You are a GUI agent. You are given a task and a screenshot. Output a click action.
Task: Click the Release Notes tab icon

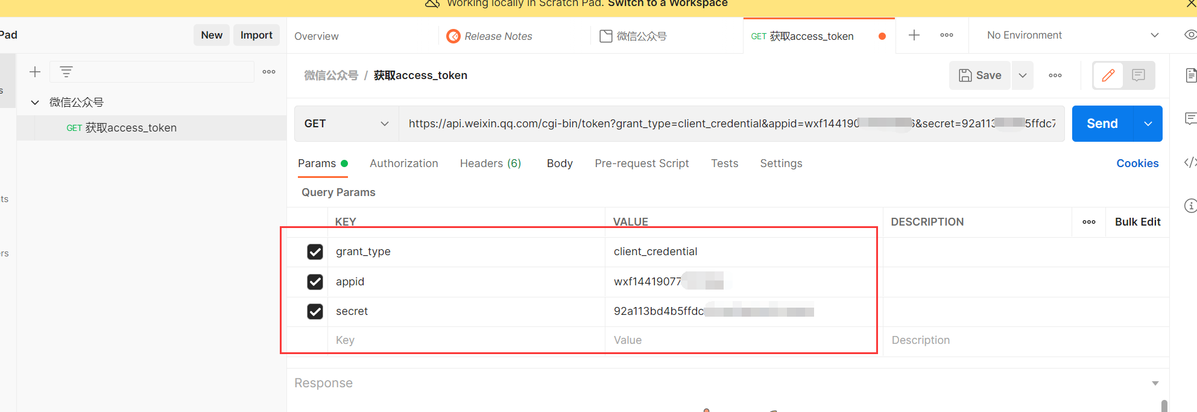(x=453, y=36)
